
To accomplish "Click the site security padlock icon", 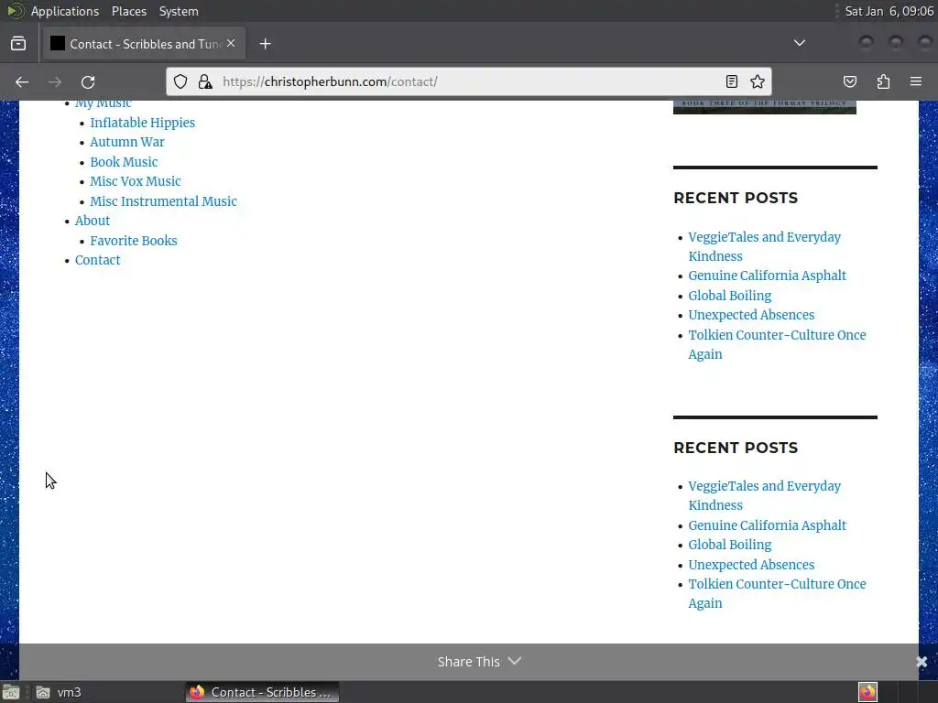I will click(205, 81).
